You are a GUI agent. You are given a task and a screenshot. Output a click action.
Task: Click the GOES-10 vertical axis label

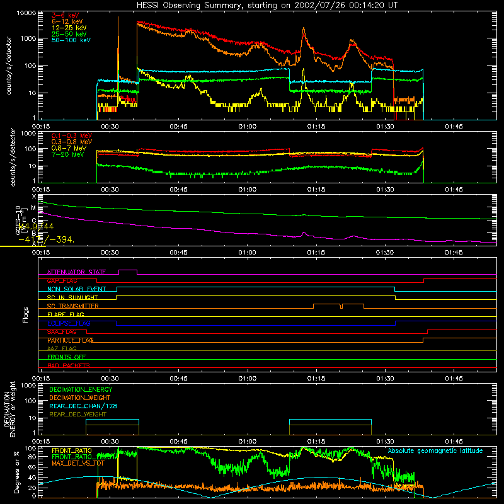pyautogui.click(x=18, y=220)
